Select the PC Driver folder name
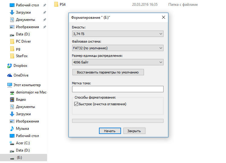Screen dimensions: 226x163 [x=23, y=41]
